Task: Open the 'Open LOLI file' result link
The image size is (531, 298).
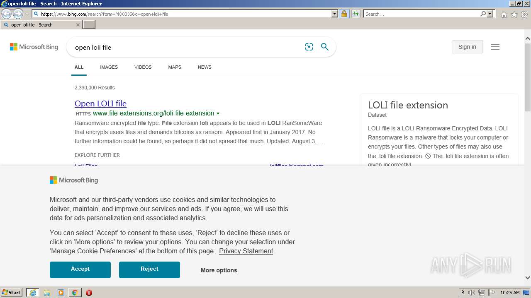Action: [100, 103]
